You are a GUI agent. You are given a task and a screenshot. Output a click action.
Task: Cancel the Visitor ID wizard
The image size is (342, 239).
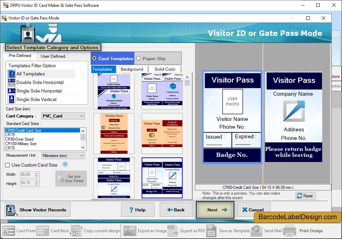[x=253, y=210]
